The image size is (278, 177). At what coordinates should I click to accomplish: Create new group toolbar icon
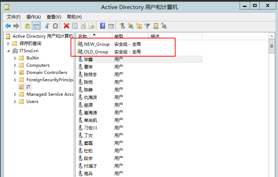131,26
